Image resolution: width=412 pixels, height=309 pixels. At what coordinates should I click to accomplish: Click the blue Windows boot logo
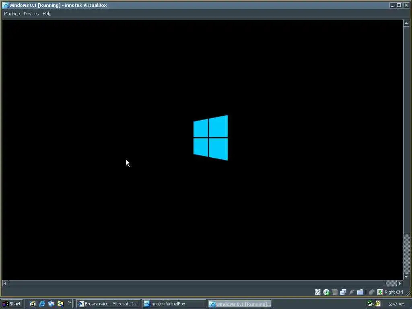(x=211, y=138)
